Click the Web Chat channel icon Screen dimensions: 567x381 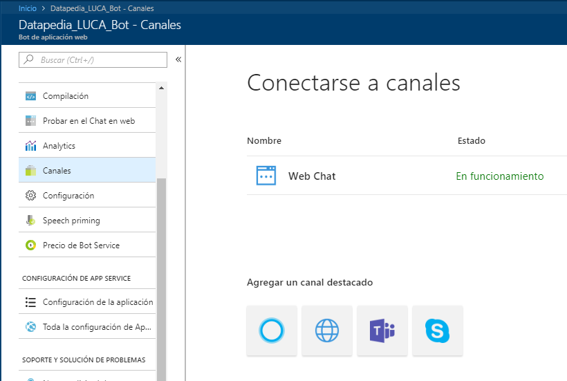tap(266, 176)
